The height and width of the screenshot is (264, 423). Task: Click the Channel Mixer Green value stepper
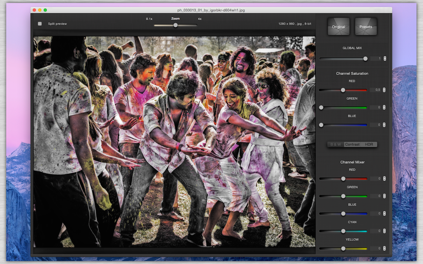tap(384, 196)
